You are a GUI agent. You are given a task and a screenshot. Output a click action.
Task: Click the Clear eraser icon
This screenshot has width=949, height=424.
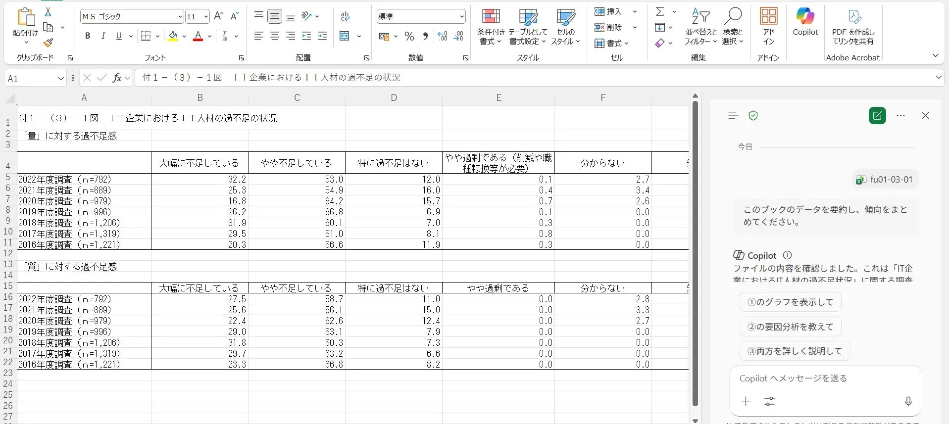click(x=660, y=43)
